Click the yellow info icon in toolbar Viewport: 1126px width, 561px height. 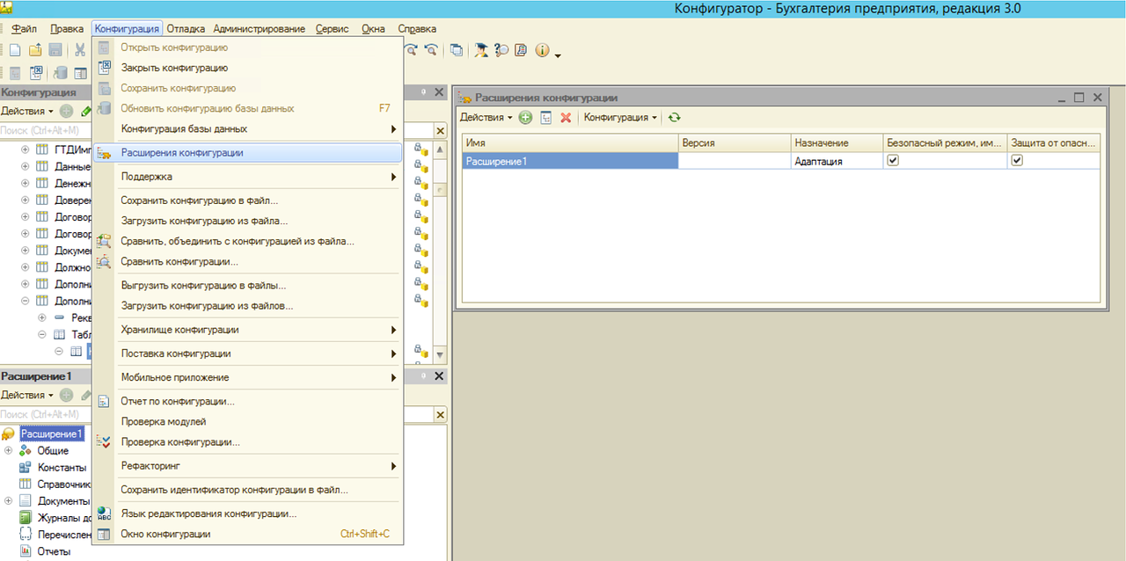coord(541,50)
